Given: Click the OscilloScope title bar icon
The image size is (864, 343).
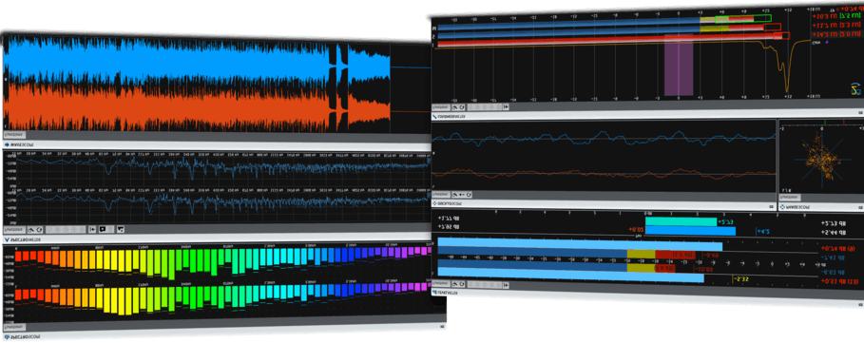Looking at the screenshot, I should [x=434, y=203].
